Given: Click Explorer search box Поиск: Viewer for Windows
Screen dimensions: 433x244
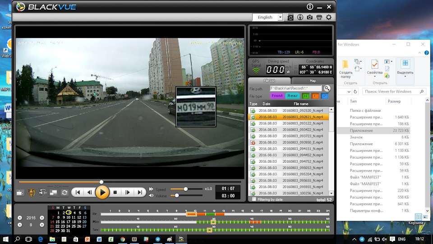Looking at the screenshot, I should click(394, 92).
